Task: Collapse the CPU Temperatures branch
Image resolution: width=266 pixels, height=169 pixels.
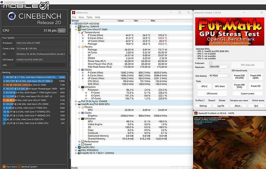Action: coord(79,32)
